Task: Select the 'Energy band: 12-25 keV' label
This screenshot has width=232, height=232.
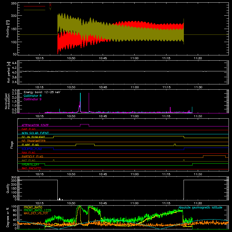Action: [x=42, y=92]
